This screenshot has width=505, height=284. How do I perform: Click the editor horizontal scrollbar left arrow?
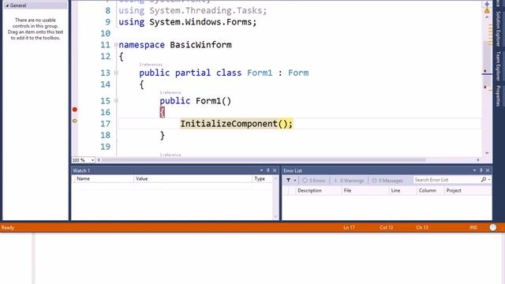99,160
